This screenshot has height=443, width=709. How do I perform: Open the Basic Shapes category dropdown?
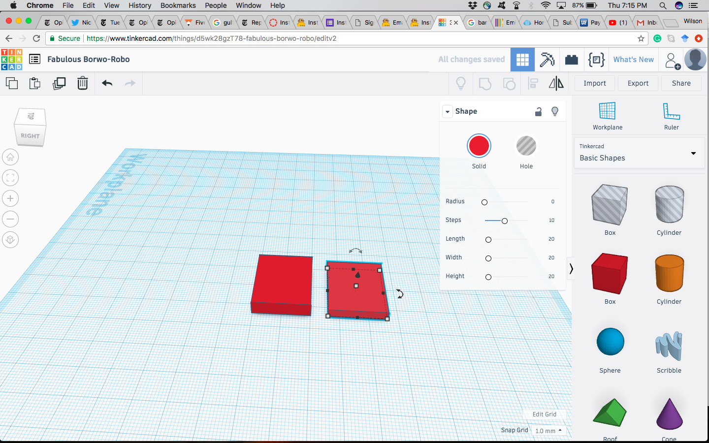pyautogui.click(x=639, y=153)
